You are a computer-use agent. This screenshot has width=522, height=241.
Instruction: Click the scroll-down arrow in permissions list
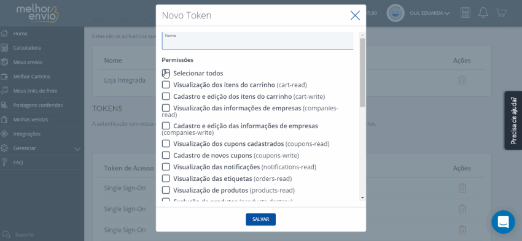pyautogui.click(x=362, y=198)
